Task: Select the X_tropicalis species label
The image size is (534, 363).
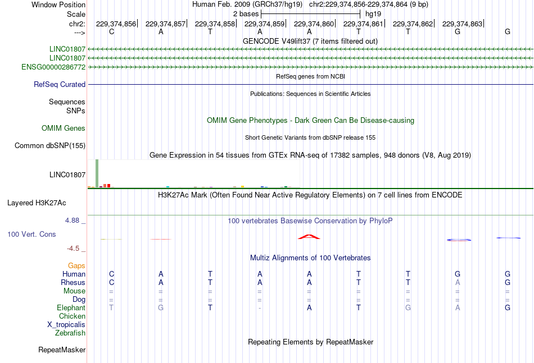Action: [x=66, y=325]
